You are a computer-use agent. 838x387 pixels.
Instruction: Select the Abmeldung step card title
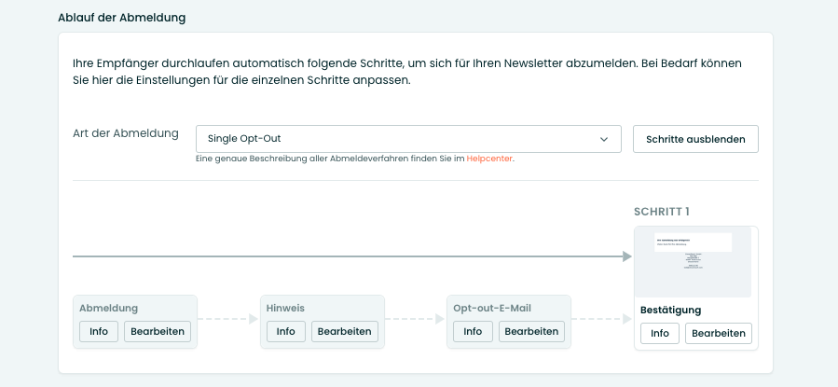[x=109, y=308]
